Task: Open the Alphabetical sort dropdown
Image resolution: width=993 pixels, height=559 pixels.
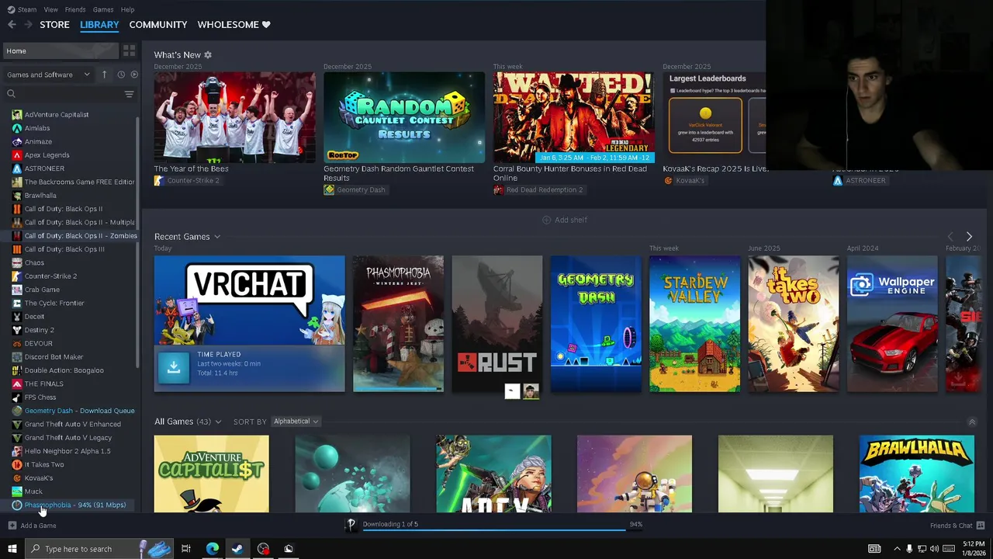Action: click(296, 422)
